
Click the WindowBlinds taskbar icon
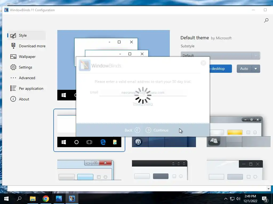coord(72,199)
